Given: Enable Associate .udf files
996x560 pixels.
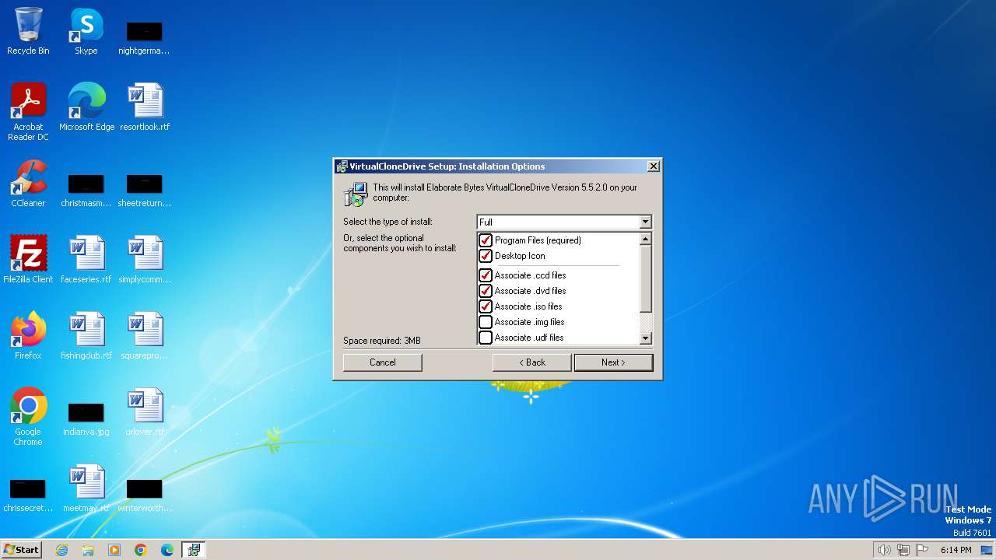Looking at the screenshot, I should (x=486, y=338).
